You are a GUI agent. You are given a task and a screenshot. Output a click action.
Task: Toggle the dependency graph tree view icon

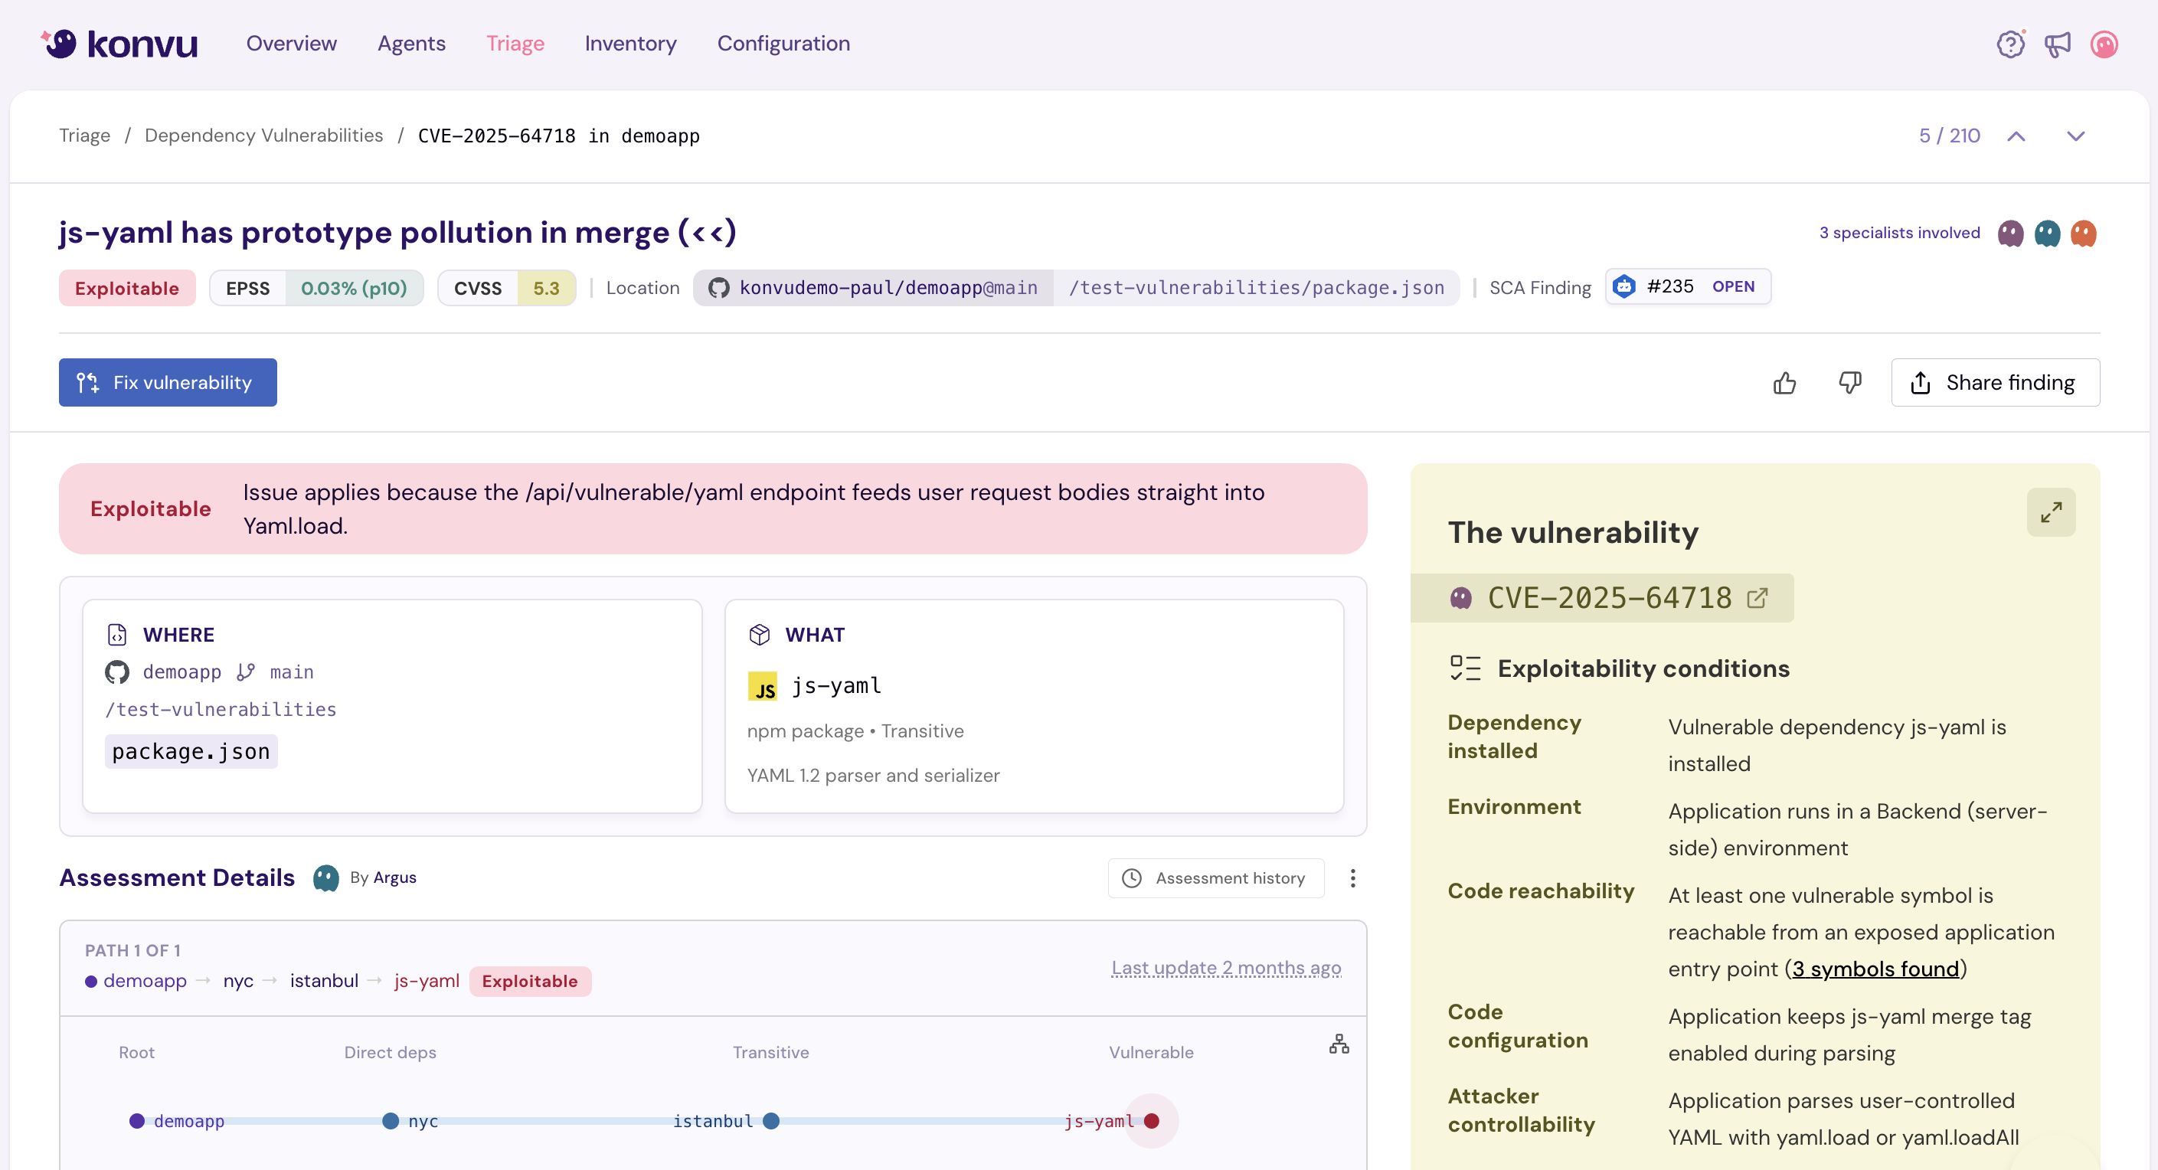click(x=1339, y=1044)
